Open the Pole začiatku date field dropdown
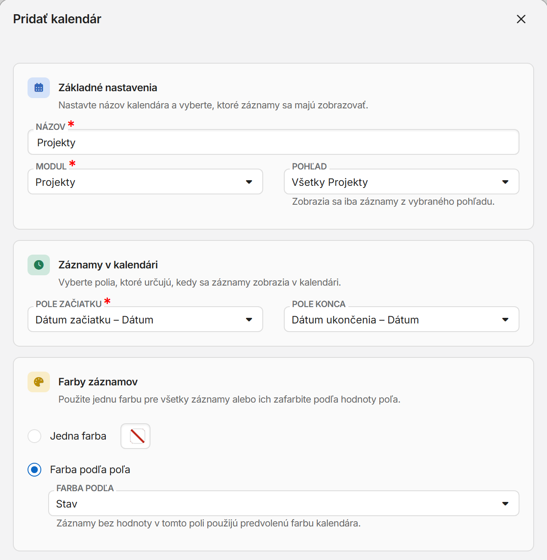Image resolution: width=547 pixels, height=560 pixels. [145, 319]
